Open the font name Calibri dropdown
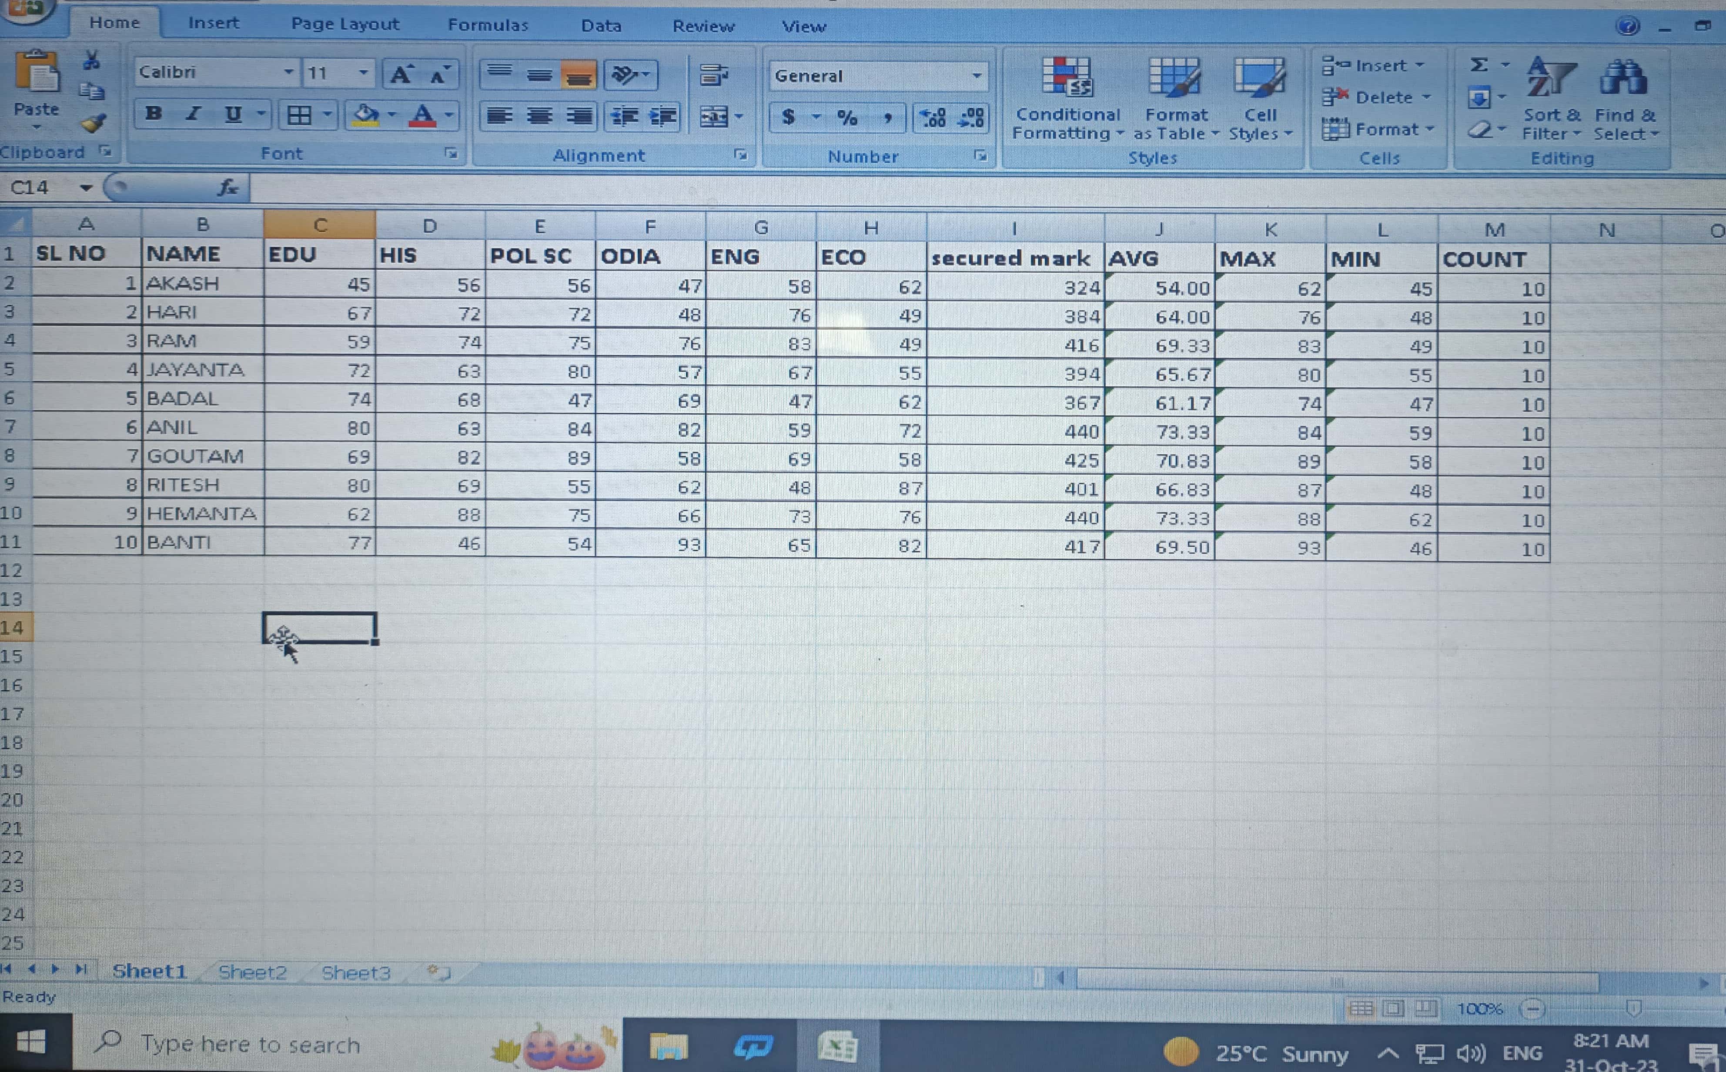This screenshot has height=1072, width=1726. coord(288,72)
